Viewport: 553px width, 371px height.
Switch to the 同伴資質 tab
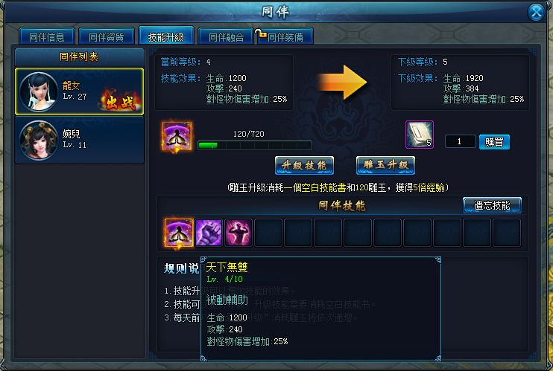tap(107, 36)
